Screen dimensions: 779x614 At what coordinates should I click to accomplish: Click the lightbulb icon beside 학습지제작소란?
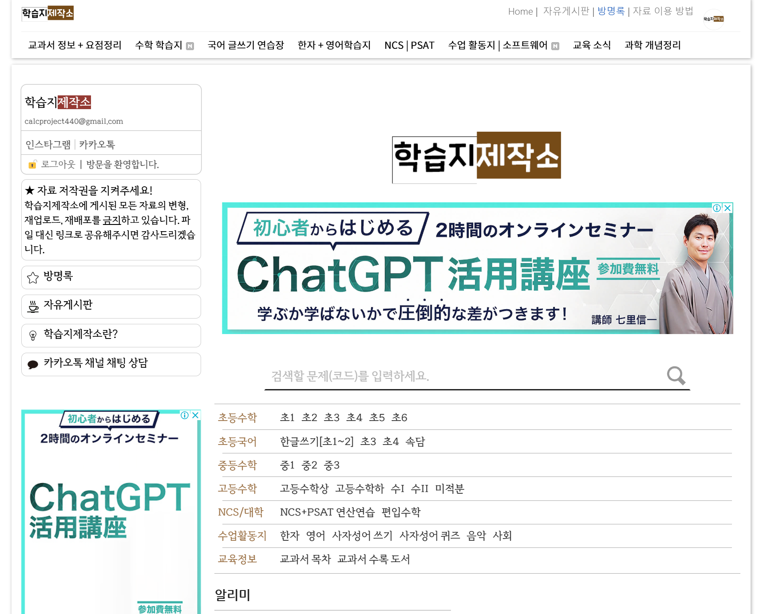32,335
